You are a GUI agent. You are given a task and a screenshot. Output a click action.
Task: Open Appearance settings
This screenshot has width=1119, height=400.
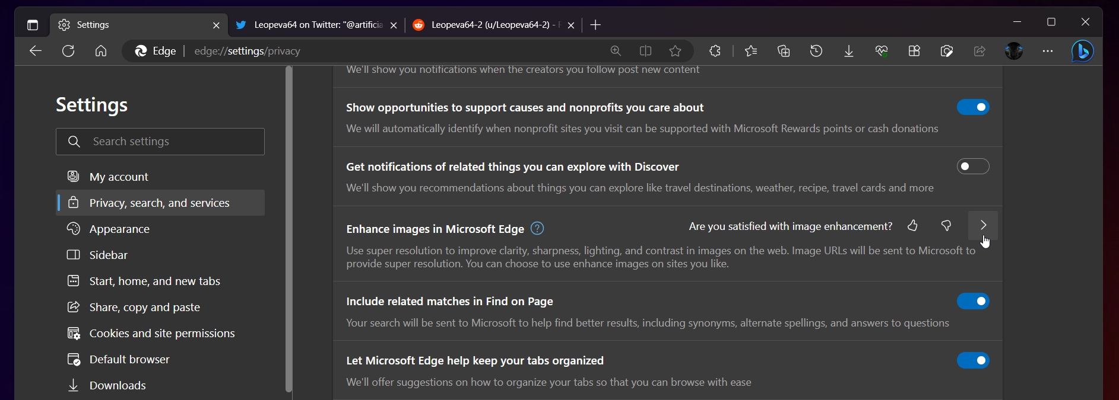[x=160, y=229]
